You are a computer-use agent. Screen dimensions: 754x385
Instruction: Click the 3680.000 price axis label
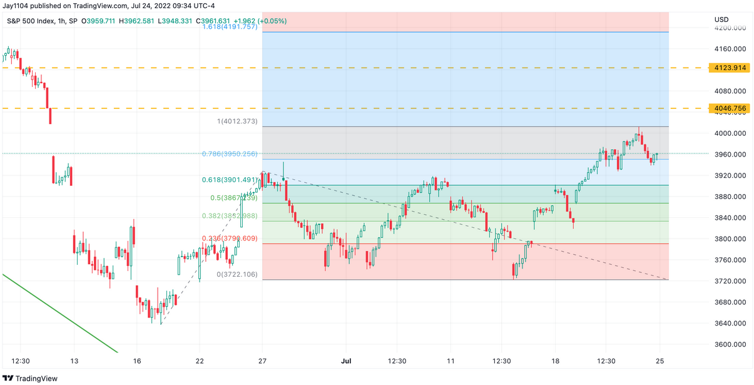pyautogui.click(x=730, y=302)
